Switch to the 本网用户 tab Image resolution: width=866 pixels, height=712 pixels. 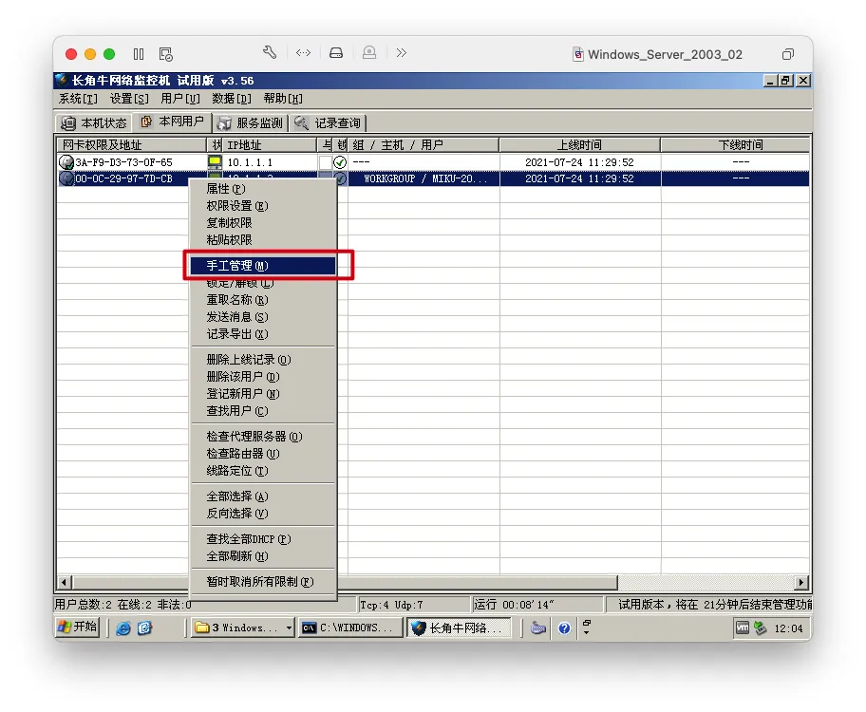click(x=172, y=122)
